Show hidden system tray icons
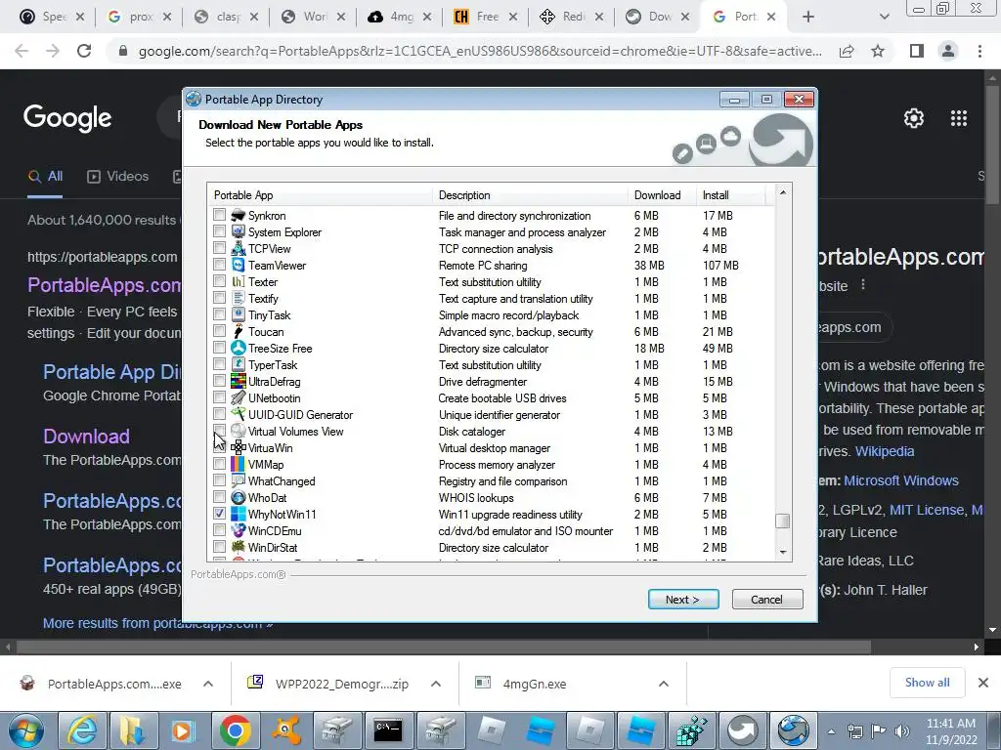Screen dimensions: 1001x750 [x=831, y=731]
